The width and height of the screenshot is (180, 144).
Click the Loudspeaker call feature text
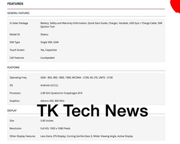[x=48, y=58]
